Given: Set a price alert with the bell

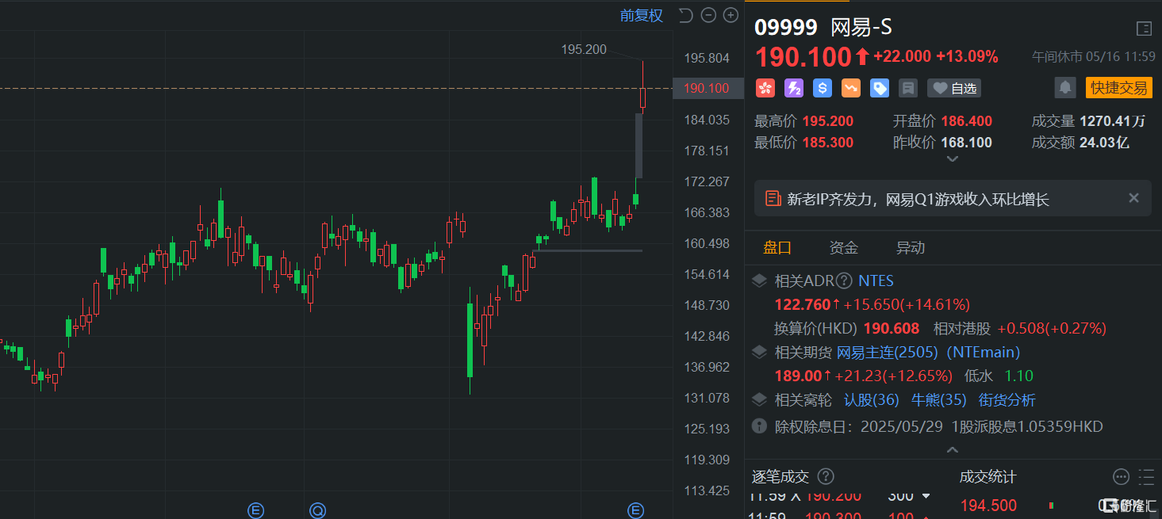Looking at the screenshot, I should click(1065, 88).
